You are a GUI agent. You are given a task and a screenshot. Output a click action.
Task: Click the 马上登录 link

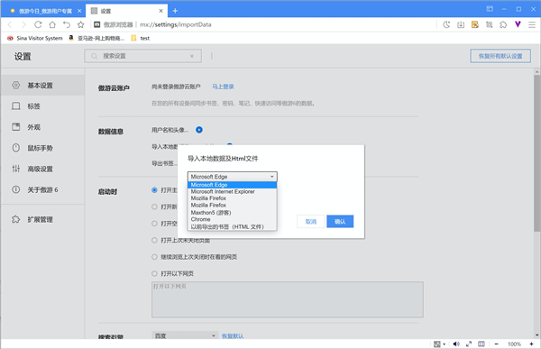223,87
